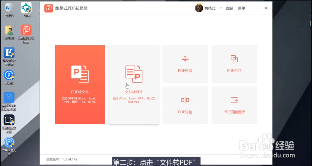Open the PDF压缩 tool

click(x=185, y=64)
